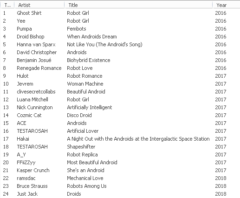This screenshot has height=198, width=240.
Task: Select Hulot's Robot Romance track
Action: [x=120, y=76]
